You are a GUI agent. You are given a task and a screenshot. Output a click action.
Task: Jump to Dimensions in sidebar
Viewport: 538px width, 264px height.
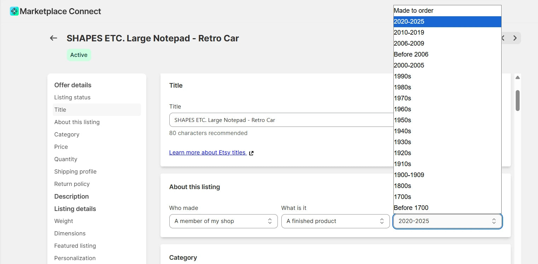tap(70, 234)
